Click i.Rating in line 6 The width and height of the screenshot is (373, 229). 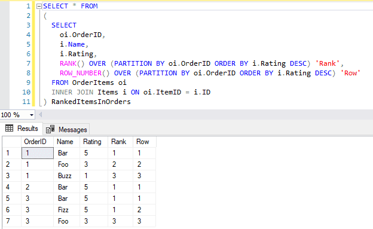pyautogui.click(x=77, y=54)
